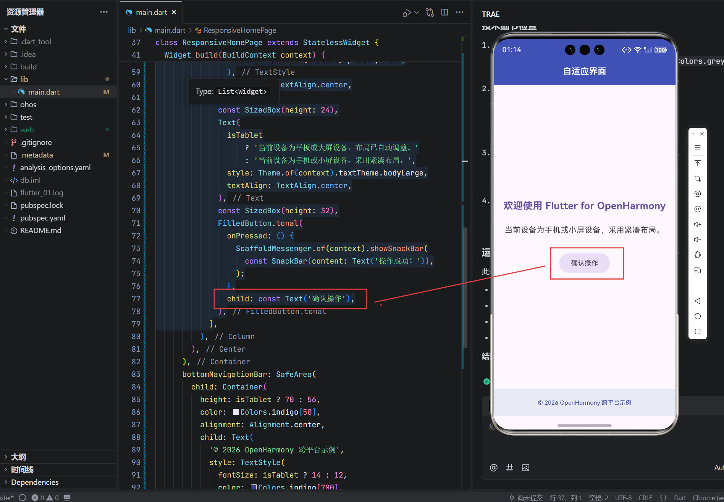
Task: Open pubspec.lock file
Action: 42,205
